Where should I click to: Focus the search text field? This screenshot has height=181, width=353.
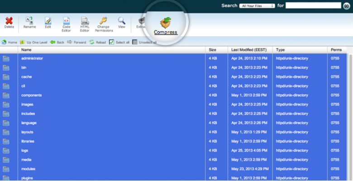pos(313,5)
